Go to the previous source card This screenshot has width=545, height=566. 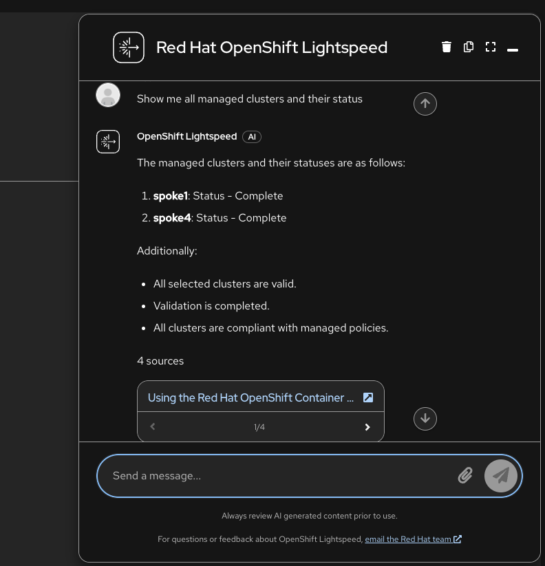(153, 426)
